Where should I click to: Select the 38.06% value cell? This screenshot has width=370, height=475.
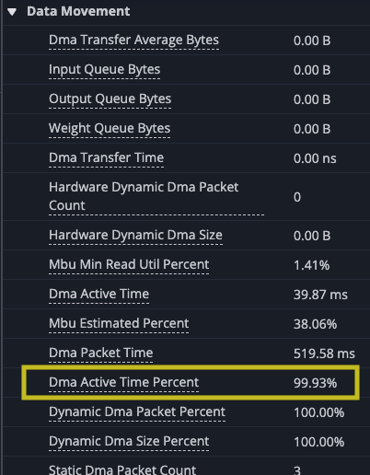click(315, 324)
